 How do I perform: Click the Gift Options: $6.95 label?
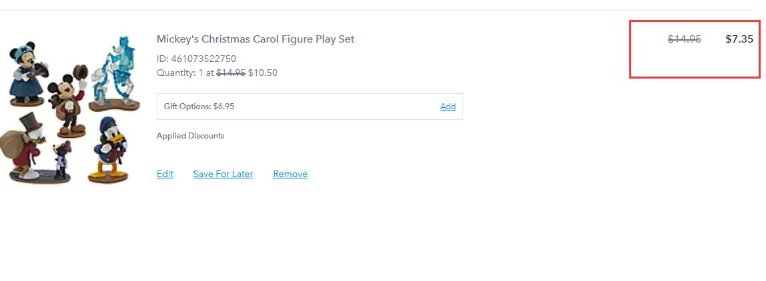click(x=200, y=107)
